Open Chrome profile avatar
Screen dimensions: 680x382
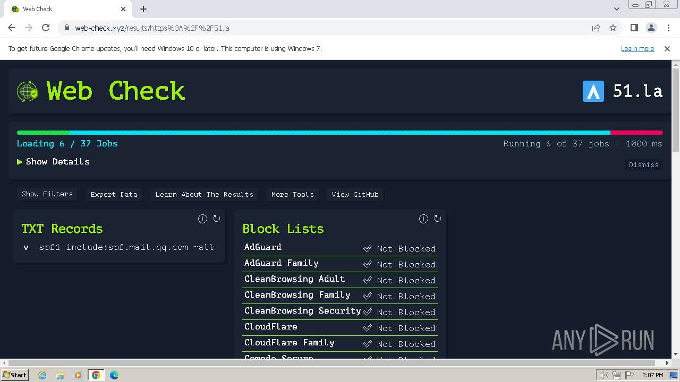tap(651, 28)
